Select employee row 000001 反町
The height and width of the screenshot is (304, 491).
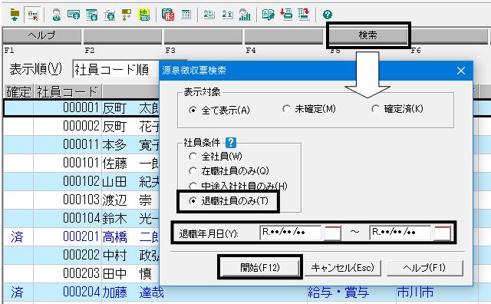(x=81, y=107)
